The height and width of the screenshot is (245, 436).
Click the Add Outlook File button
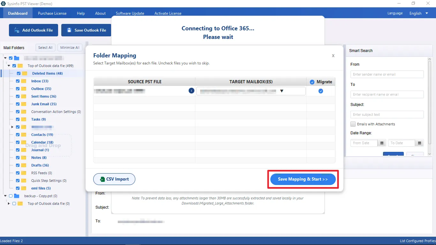click(34, 30)
